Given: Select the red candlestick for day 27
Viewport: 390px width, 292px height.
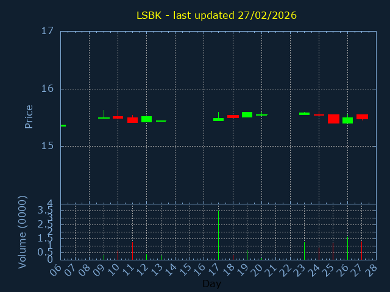Looking at the screenshot, I should 362,117.
